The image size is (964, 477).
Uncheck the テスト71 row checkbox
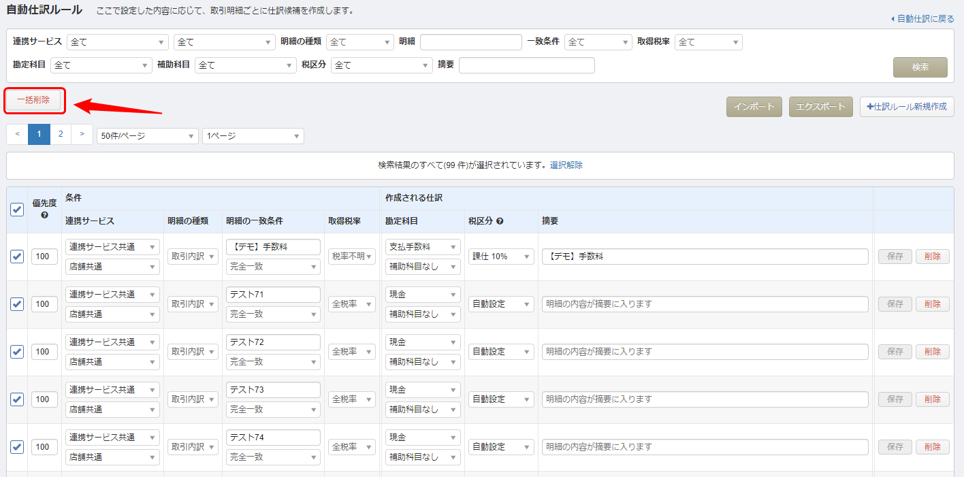tap(17, 304)
